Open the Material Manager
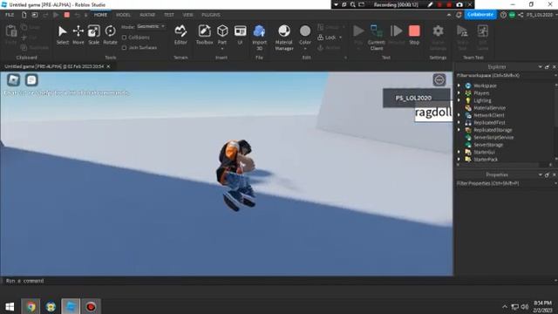The width and height of the screenshot is (558, 314). 284,38
